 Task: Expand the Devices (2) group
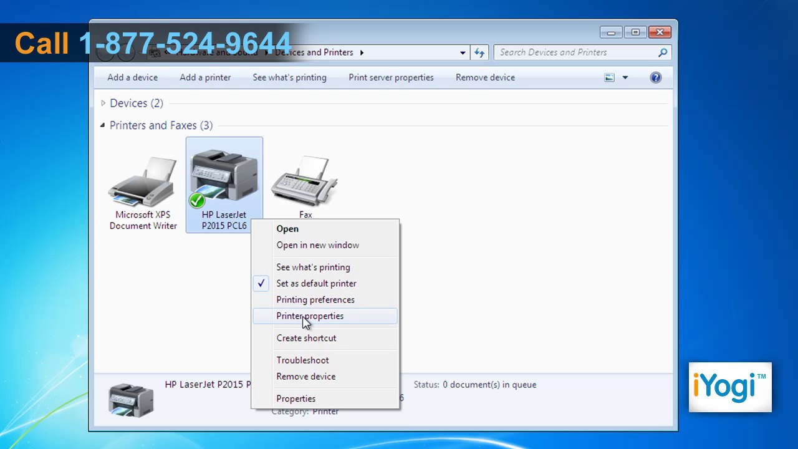103,103
